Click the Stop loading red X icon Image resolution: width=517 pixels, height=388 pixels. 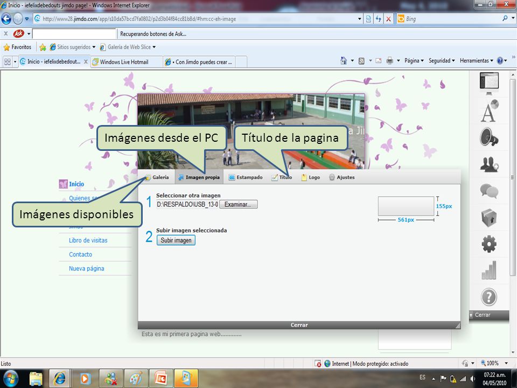point(388,19)
